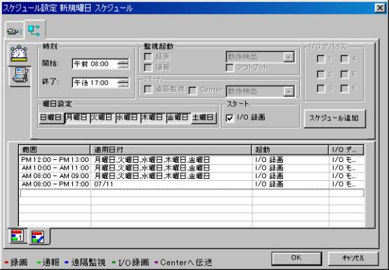Click the スケジュール追加 button

point(334,119)
